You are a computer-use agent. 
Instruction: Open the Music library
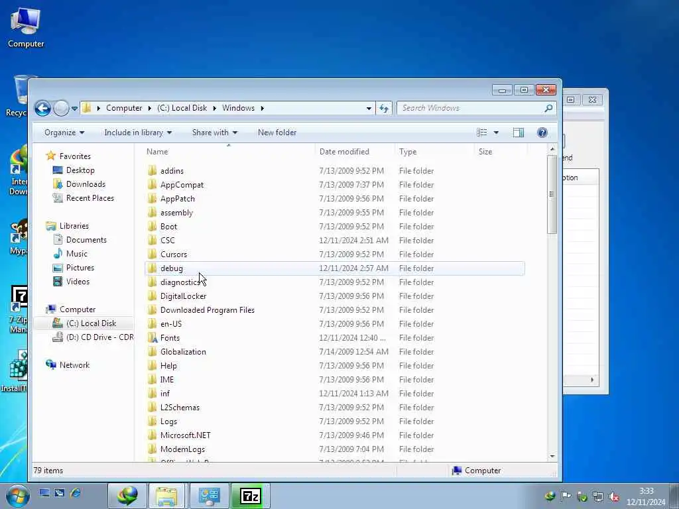77,254
